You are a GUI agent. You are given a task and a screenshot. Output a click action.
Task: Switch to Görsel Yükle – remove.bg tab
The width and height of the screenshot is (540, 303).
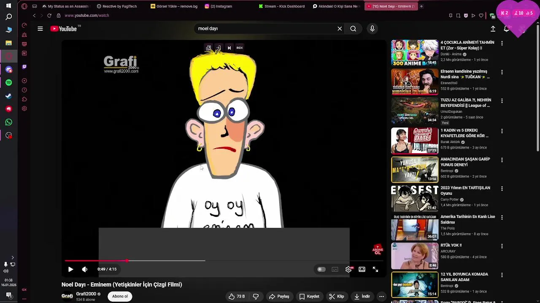tap(174, 6)
